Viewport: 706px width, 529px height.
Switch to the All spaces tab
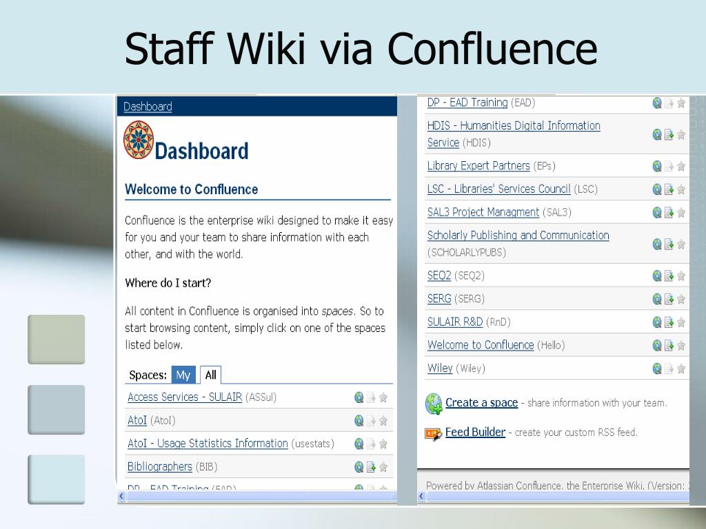(211, 375)
